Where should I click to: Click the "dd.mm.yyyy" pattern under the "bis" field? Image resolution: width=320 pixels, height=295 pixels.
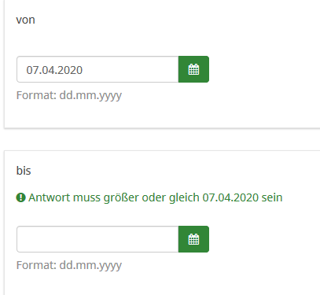(x=90, y=266)
